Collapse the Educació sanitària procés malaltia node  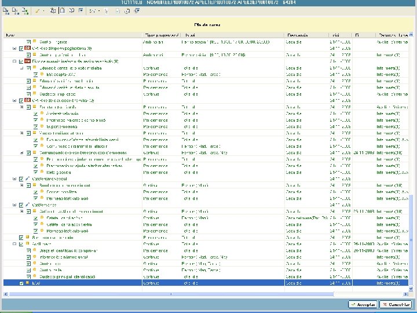click(x=22, y=68)
